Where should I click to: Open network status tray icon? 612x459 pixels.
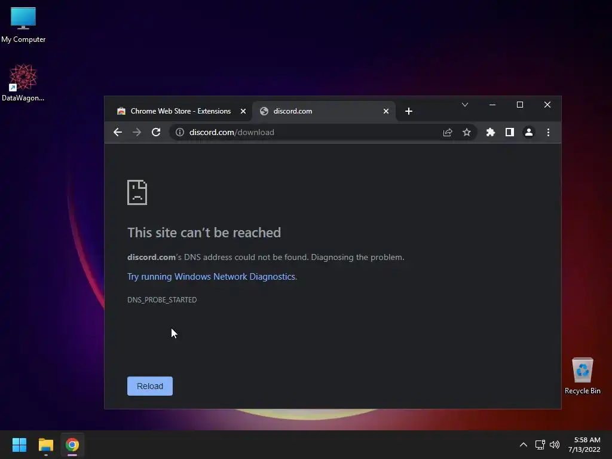(540, 445)
